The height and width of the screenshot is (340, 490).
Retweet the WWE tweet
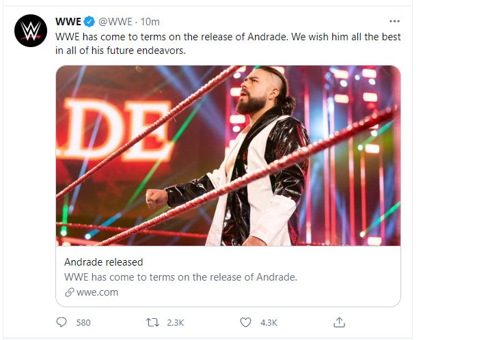click(154, 322)
